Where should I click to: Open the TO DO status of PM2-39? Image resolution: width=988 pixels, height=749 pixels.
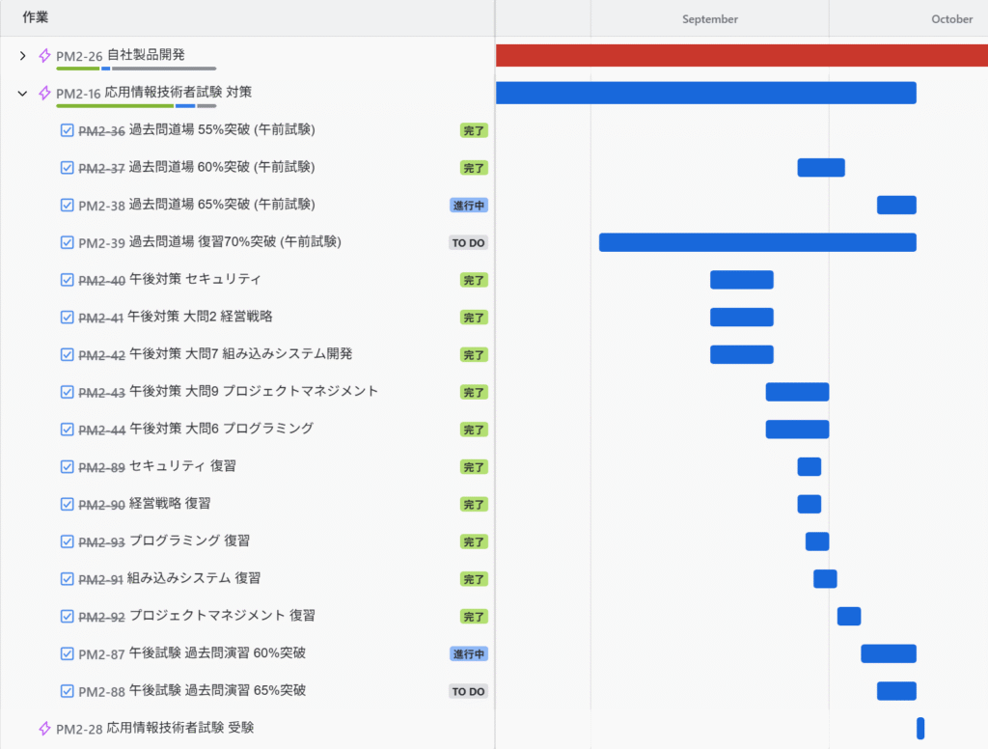pos(468,243)
